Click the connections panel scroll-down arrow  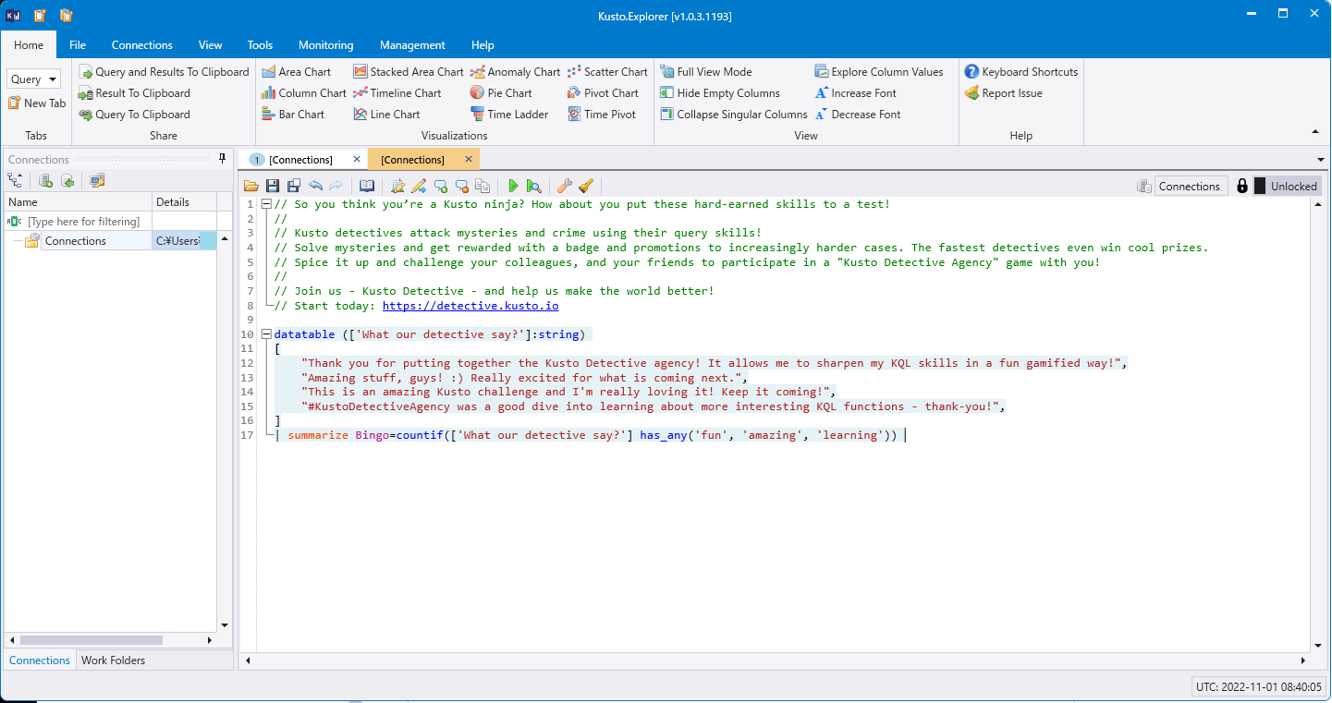point(224,625)
